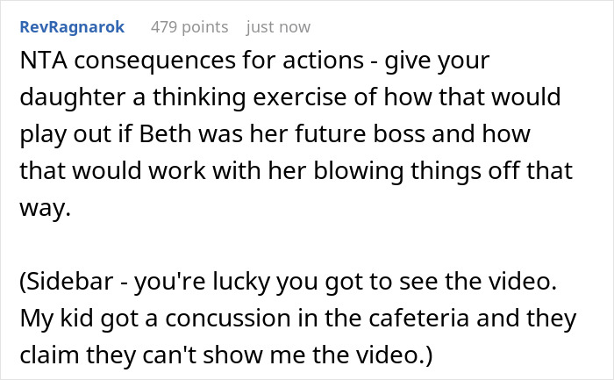The width and height of the screenshot is (614, 380).
Task: Click the 'just now' timestamp
Action: pos(278,27)
